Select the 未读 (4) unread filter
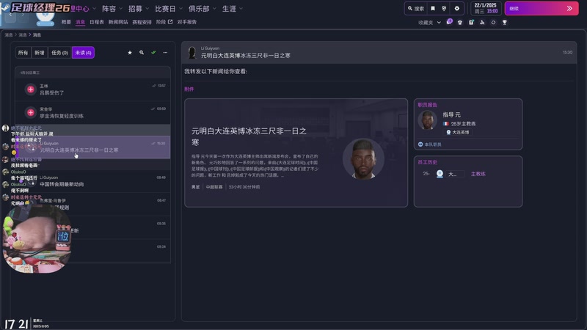The width and height of the screenshot is (587, 330). [83, 53]
